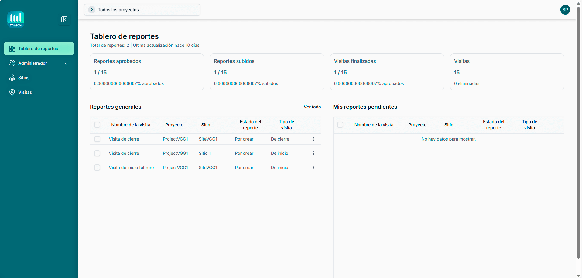The width and height of the screenshot is (582, 278).
Task: Open the kebab menu for the Sitio 1 row
Action: point(314,153)
